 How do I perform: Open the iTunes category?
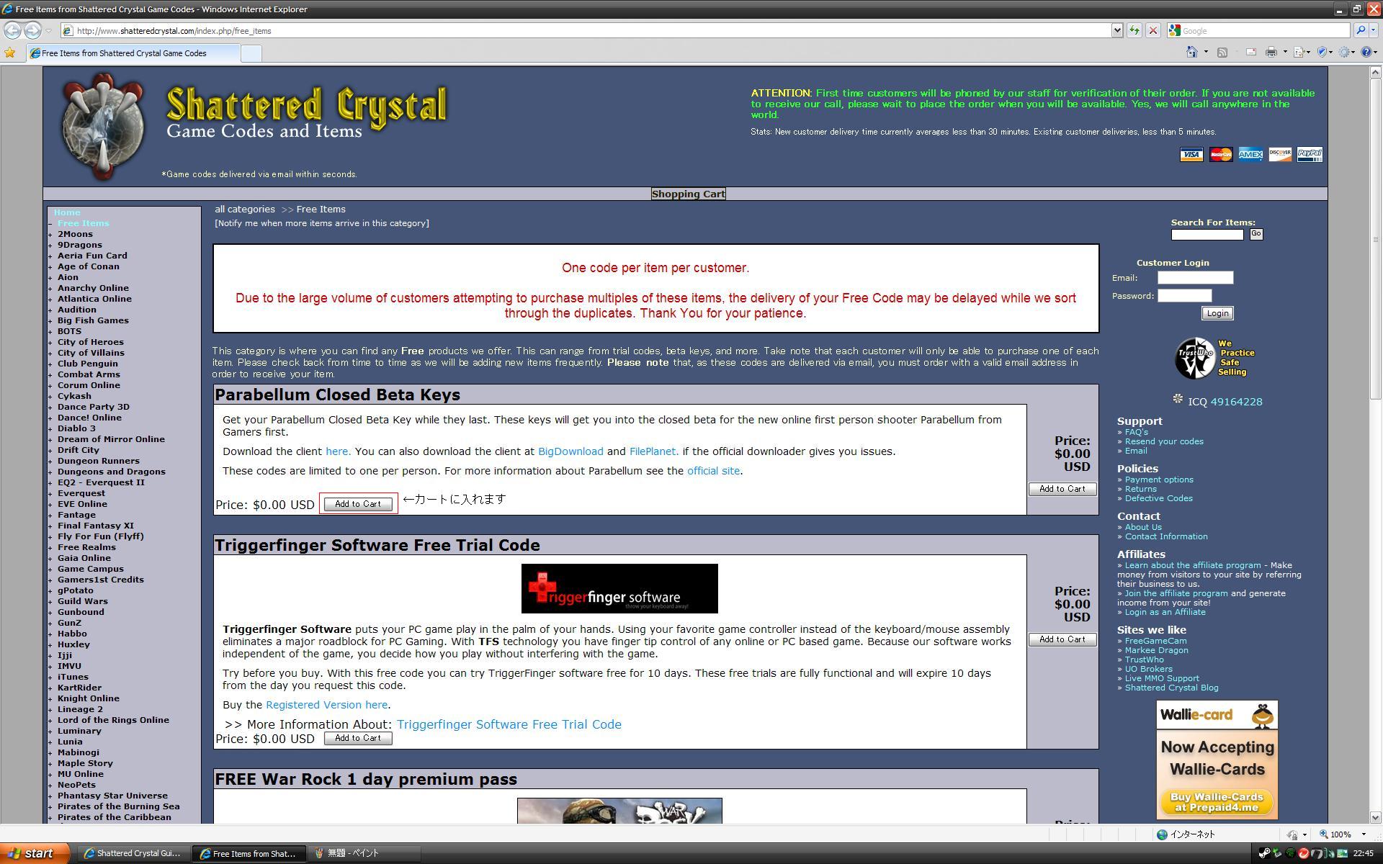tap(73, 677)
